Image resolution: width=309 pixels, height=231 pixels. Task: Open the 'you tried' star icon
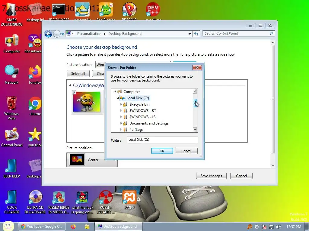pyautogui.click(x=35, y=137)
